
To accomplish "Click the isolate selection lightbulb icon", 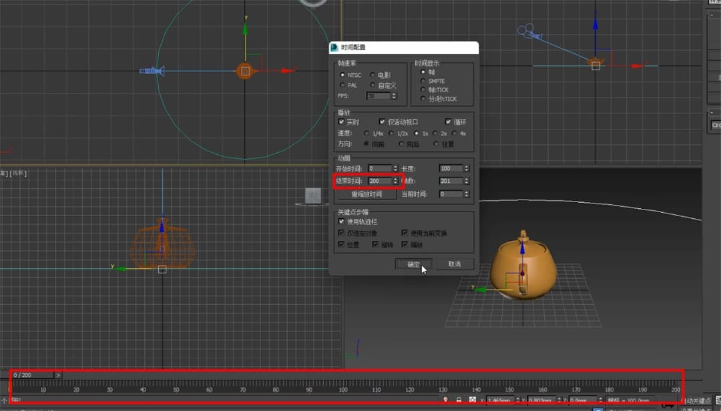I will click(445, 400).
